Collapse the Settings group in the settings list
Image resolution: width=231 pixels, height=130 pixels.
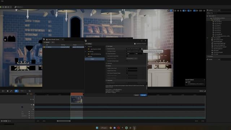pos(86,56)
